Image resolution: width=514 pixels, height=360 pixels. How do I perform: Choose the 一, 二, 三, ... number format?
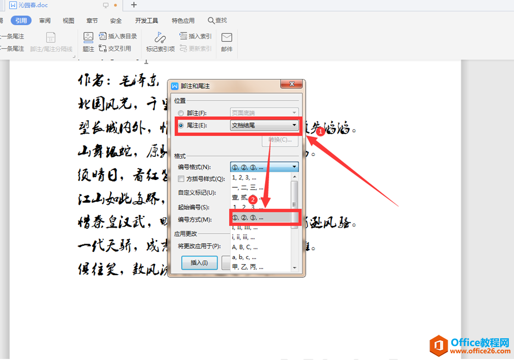pos(260,187)
